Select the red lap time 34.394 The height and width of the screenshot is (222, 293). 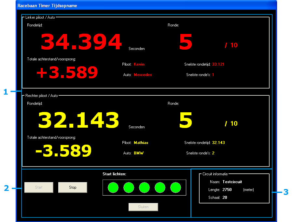81,42
